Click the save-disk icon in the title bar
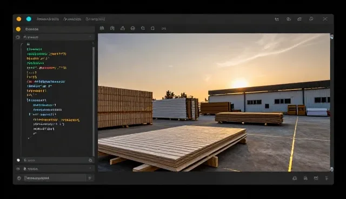The width and height of the screenshot is (346, 199). click(x=277, y=19)
